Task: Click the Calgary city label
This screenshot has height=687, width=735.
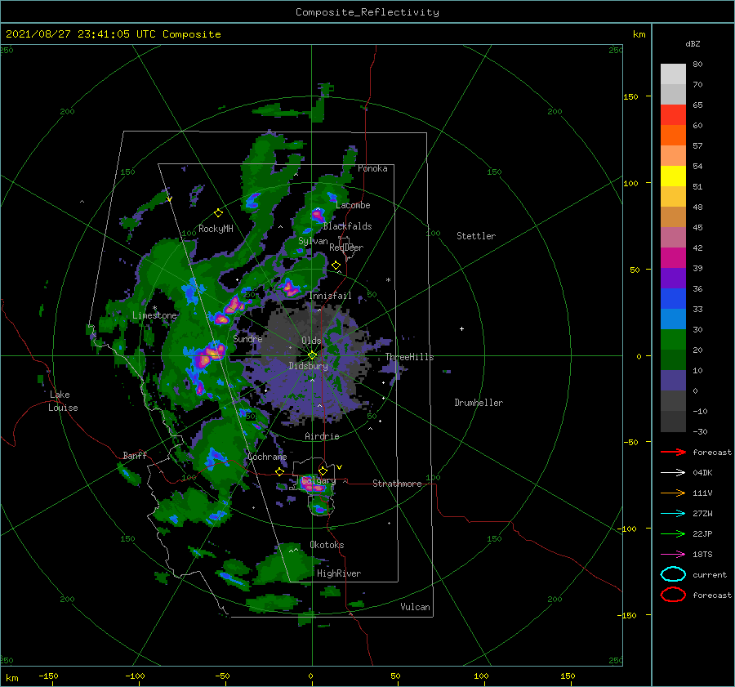Action: 318,480
